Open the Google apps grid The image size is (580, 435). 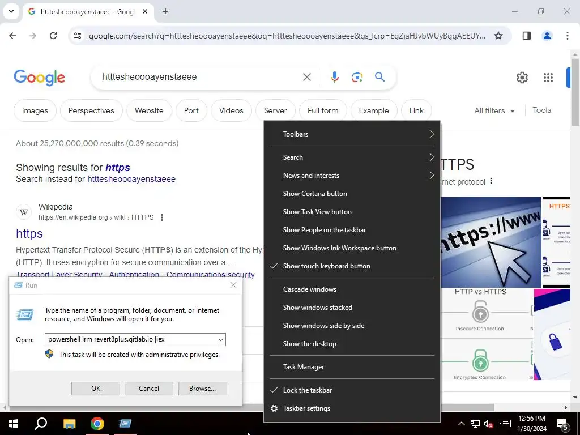coord(548,77)
